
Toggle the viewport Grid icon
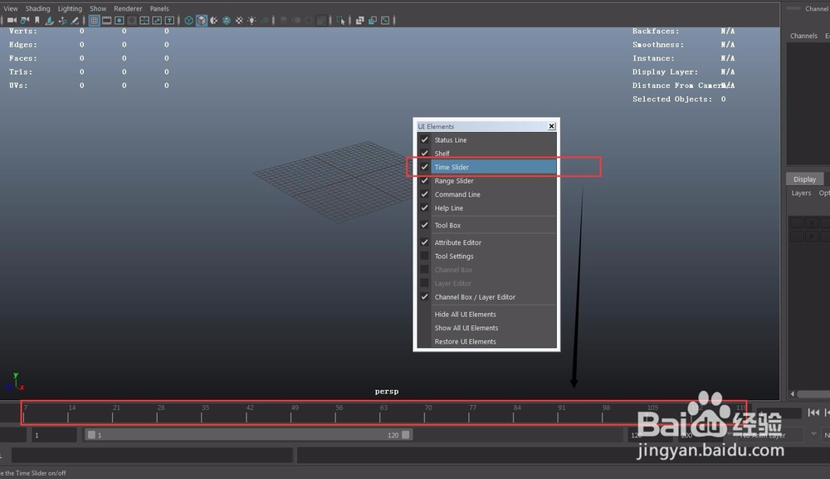[x=95, y=20]
